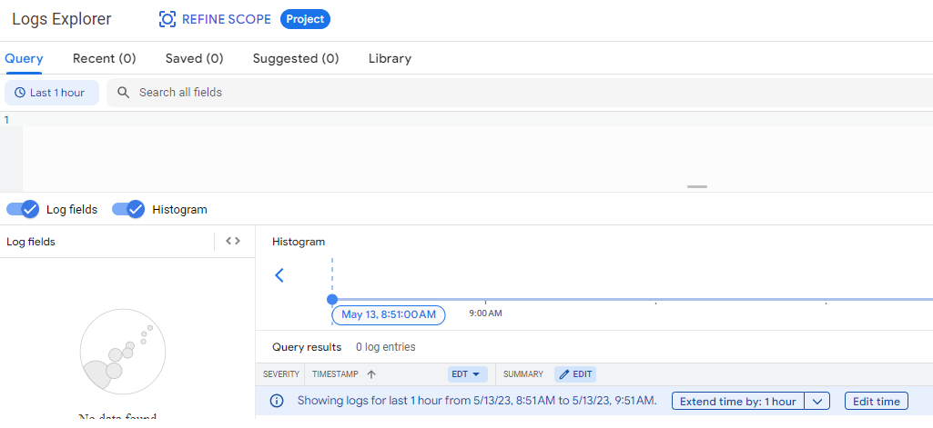This screenshot has height=428, width=933.
Task: Click Extend time by: 1 hour button
Action: [737, 401]
